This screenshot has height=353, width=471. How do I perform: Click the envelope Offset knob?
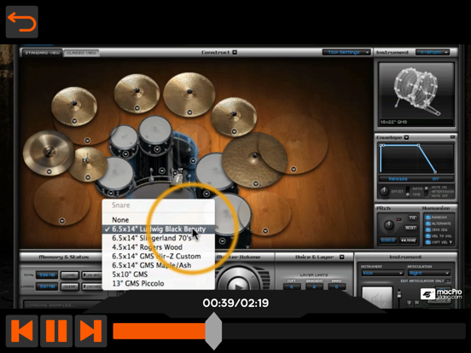[x=384, y=191]
